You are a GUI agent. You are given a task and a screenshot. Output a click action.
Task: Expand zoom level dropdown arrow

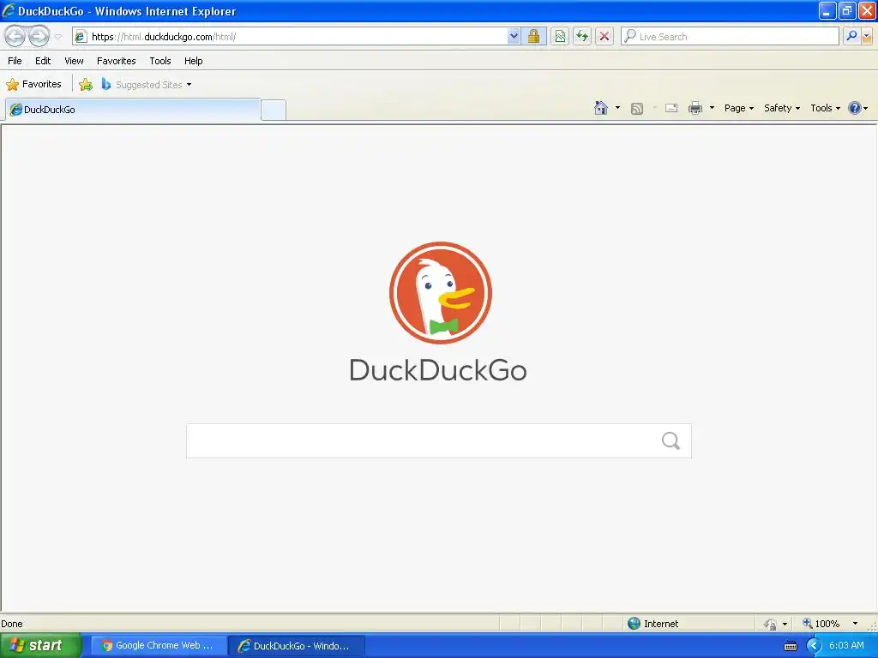(855, 624)
